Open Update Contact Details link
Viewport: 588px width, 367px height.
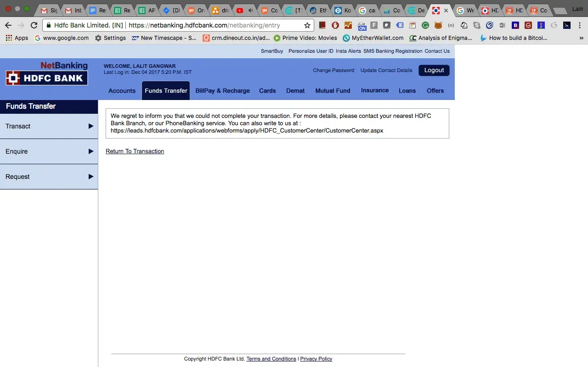(386, 70)
